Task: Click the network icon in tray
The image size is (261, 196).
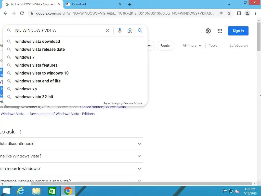Action: [231, 191]
